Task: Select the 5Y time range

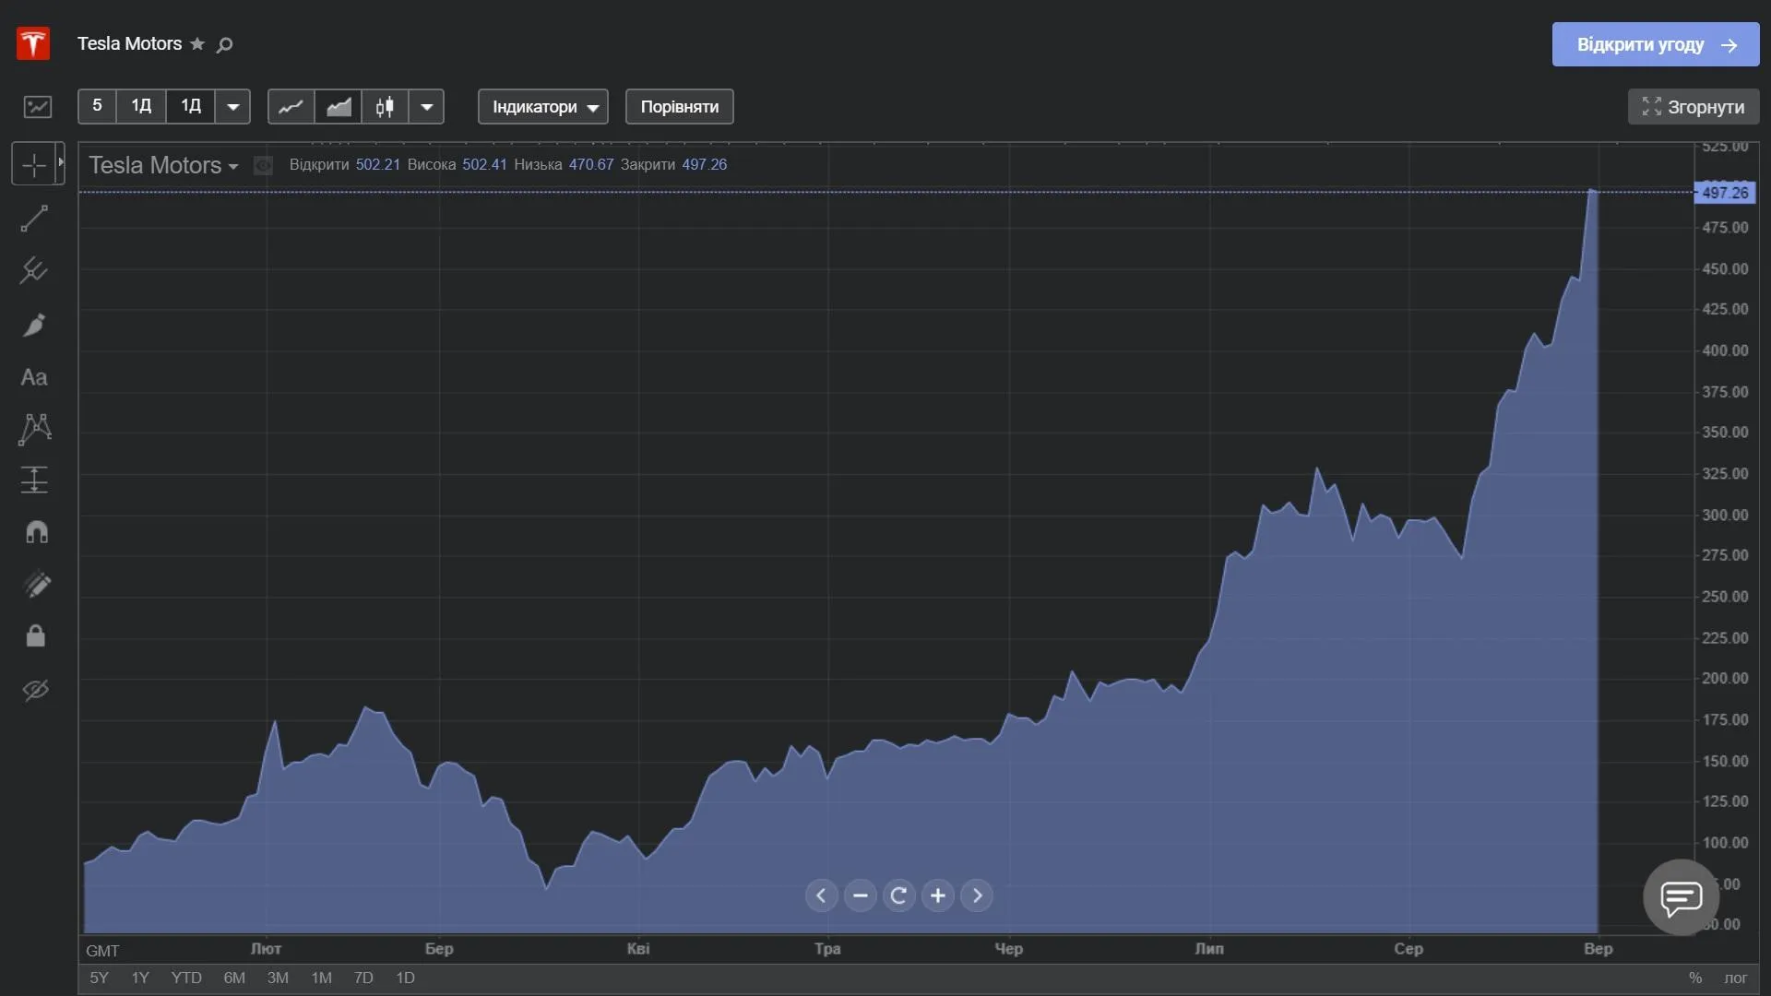Action: [x=99, y=978]
